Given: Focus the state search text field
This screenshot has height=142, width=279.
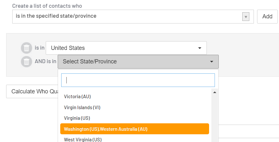Looking at the screenshot, I should 138,80.
